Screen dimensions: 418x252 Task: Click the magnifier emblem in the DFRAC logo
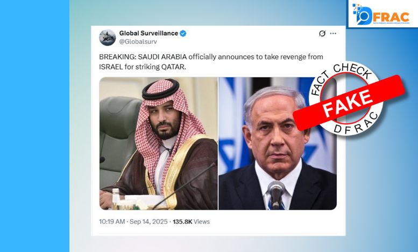[x=362, y=14]
